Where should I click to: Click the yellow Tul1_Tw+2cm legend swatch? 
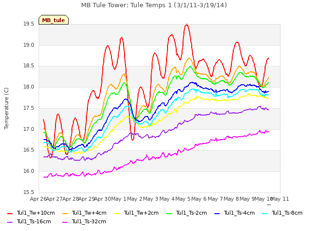pyautogui.click(x=117, y=213)
